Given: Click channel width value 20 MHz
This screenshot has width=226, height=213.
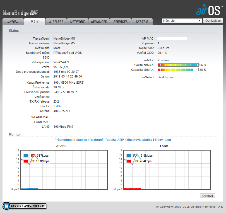Looking at the screenshot, I should click(59, 87).
